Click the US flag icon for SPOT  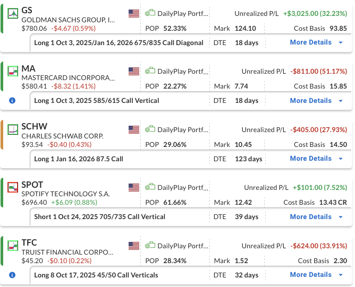pyautogui.click(x=134, y=187)
